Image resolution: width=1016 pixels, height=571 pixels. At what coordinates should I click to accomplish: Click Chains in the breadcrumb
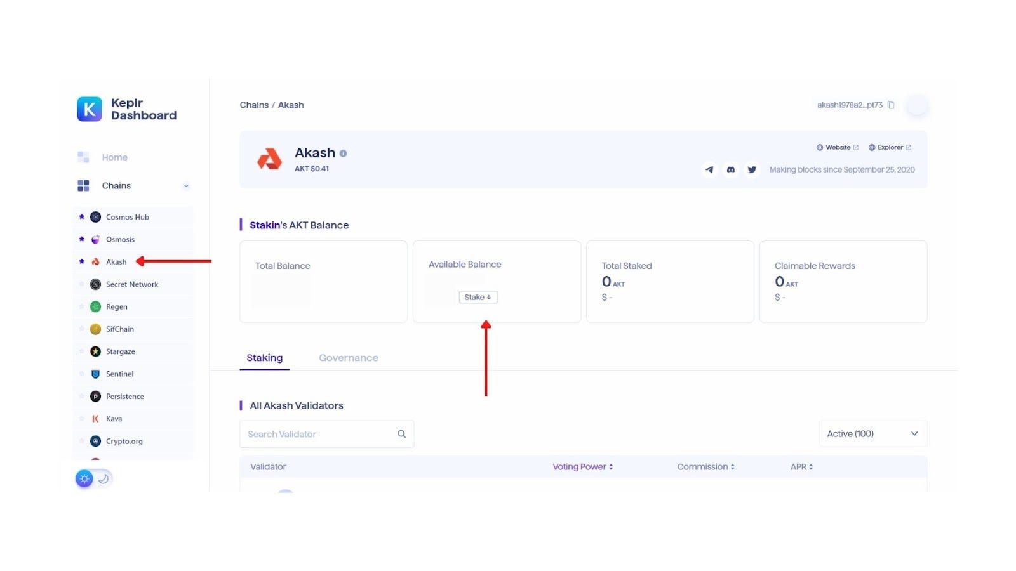254,105
